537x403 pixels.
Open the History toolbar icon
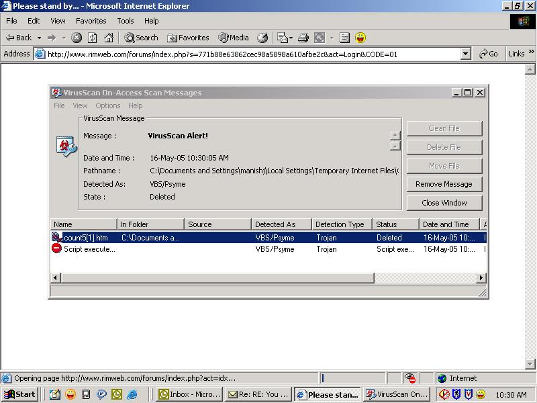pyautogui.click(x=262, y=38)
